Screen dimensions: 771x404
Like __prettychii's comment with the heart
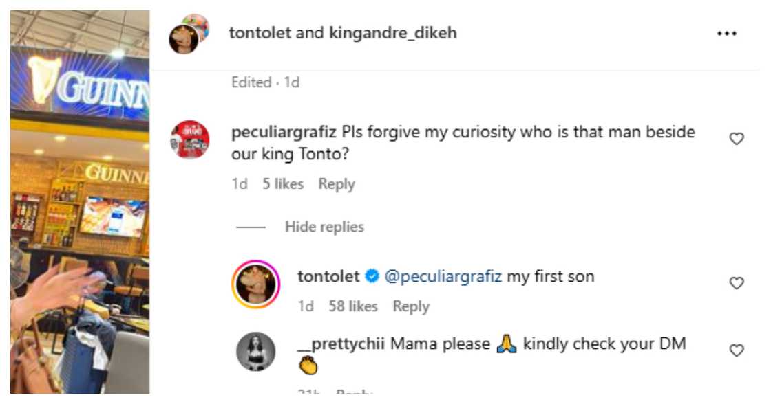click(737, 350)
